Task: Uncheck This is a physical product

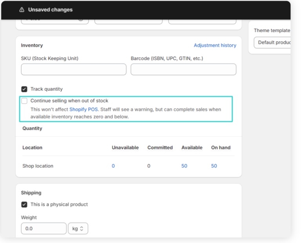Action: click(x=24, y=205)
